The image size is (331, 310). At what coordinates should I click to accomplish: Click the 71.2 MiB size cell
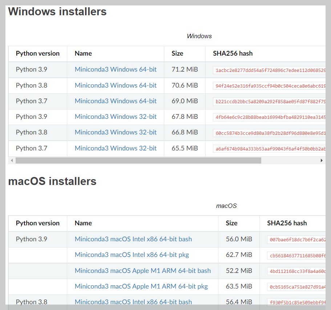tap(185, 69)
